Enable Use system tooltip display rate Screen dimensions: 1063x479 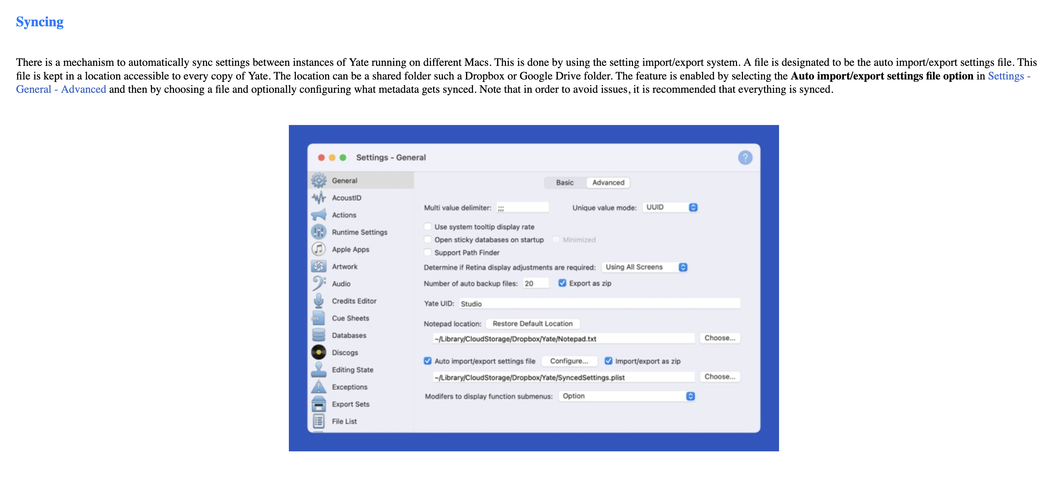click(x=428, y=227)
